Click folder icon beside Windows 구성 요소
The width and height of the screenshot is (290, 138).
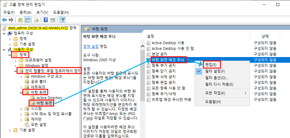pos(27,76)
